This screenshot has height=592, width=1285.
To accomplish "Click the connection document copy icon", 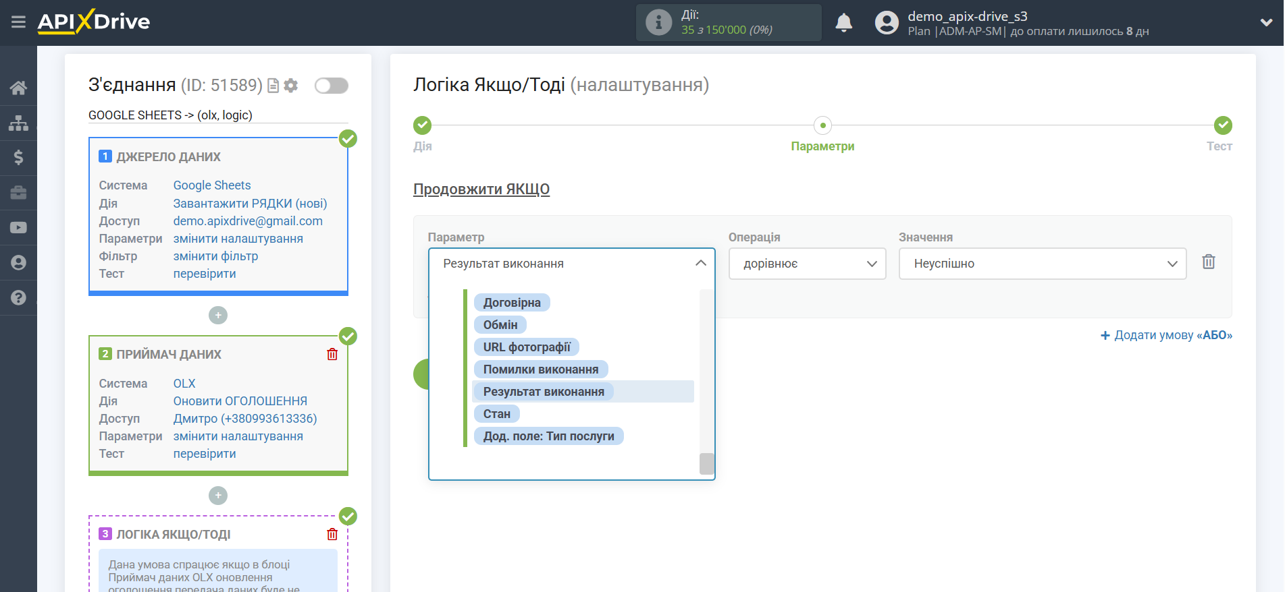I will click(273, 86).
